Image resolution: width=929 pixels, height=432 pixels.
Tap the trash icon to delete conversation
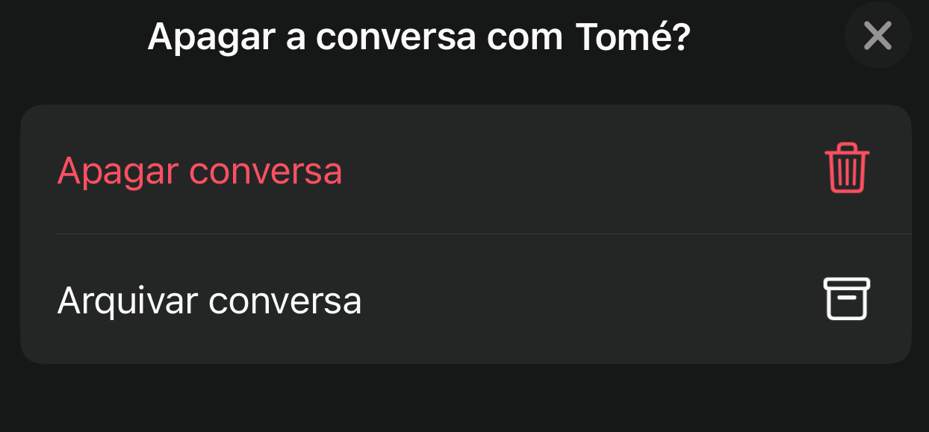click(x=847, y=169)
